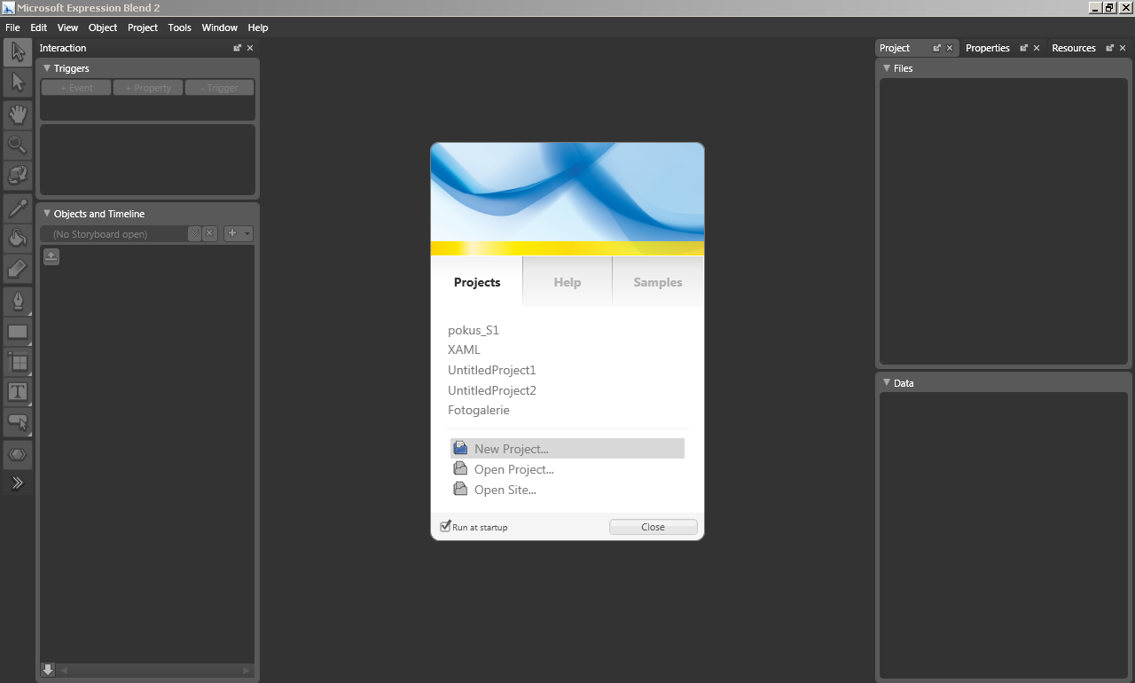This screenshot has width=1135, height=683.
Task: Collapse the Objects and Timeline section
Action: click(x=47, y=214)
